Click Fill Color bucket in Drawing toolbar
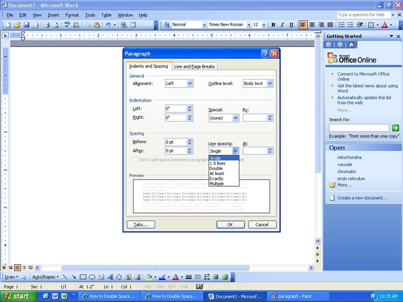 click(x=149, y=277)
